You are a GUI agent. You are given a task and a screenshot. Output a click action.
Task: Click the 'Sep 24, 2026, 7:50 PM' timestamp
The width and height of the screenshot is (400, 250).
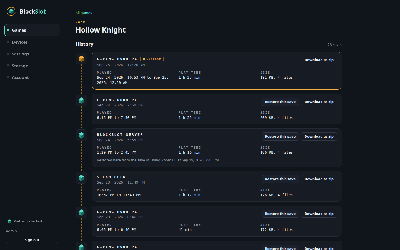pos(120,105)
